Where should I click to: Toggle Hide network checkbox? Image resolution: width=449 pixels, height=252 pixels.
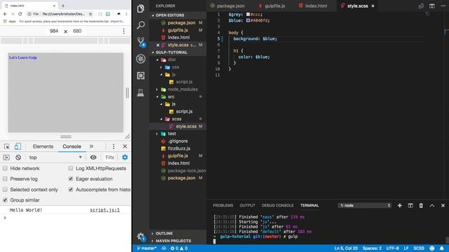point(5,168)
